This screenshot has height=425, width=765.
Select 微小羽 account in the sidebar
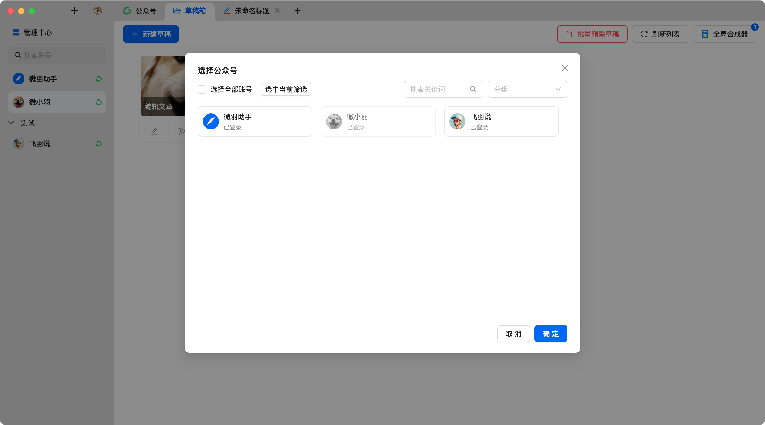(x=57, y=102)
